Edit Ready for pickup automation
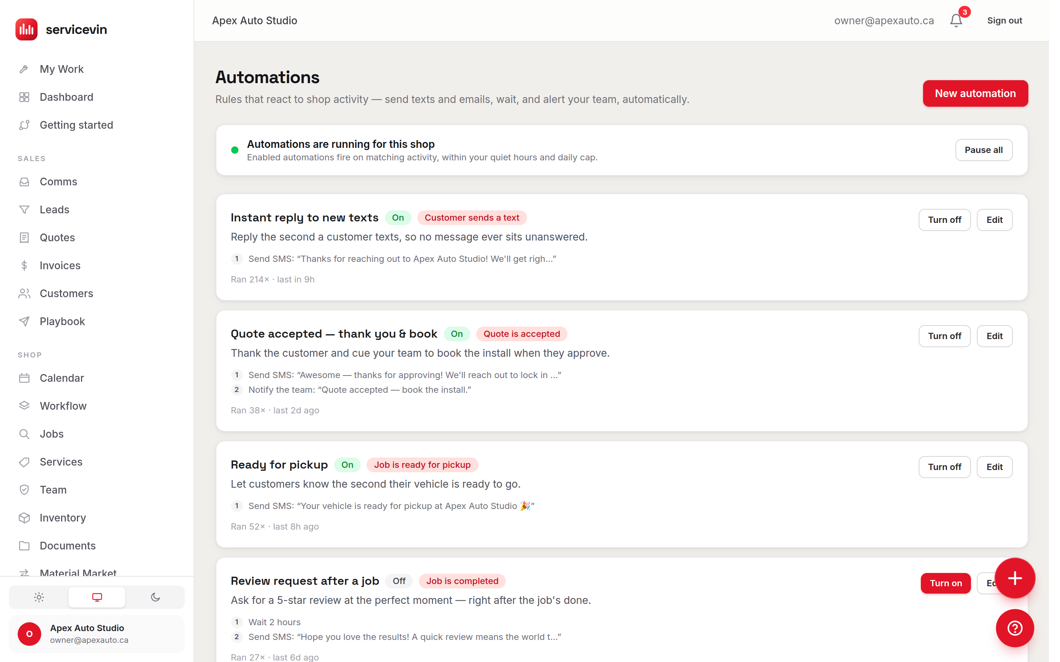The height and width of the screenshot is (662, 1060). coord(994,467)
